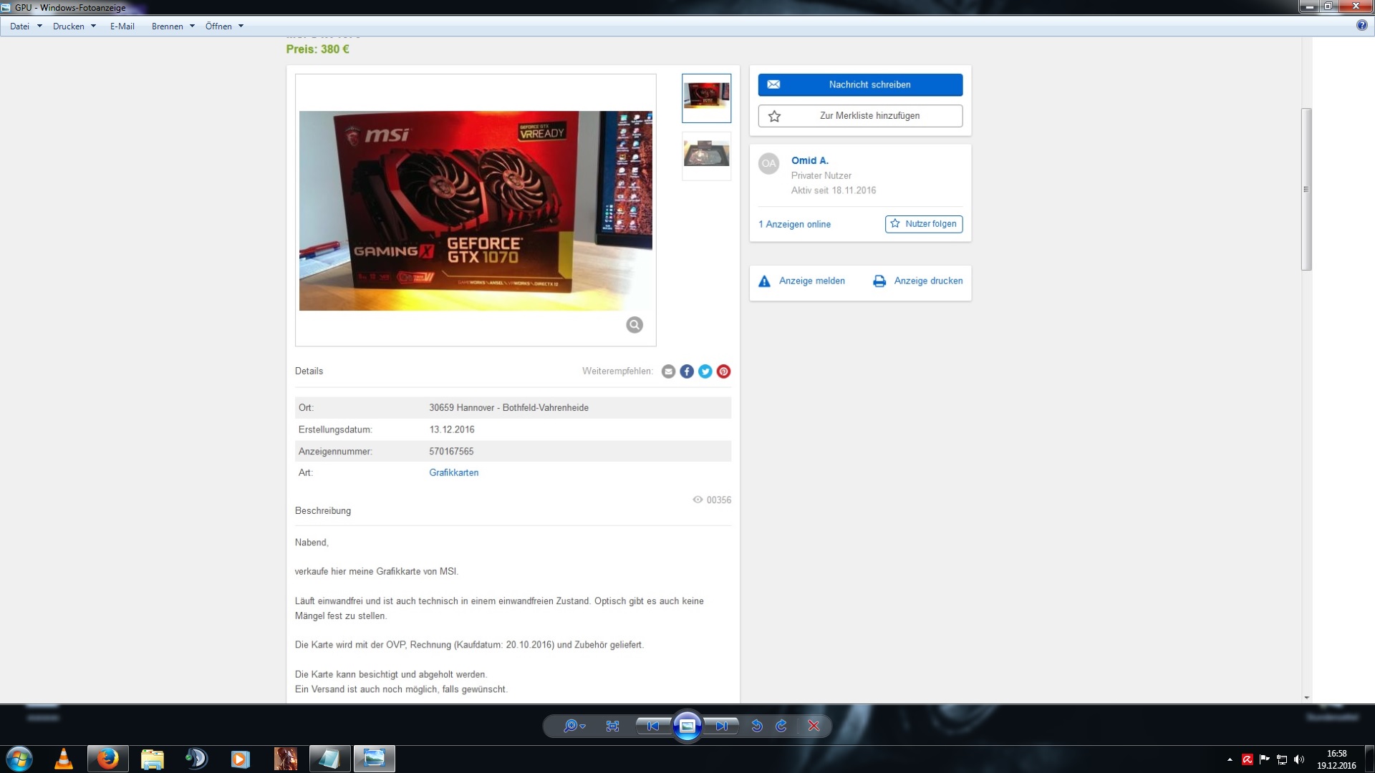The height and width of the screenshot is (773, 1375).
Task: Click the actual size fit-to-window icon
Action: click(x=612, y=726)
